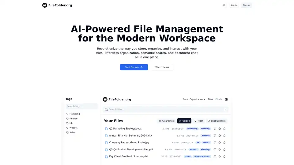This screenshot has width=294, height=165.
Task: Click the demo panel's account icon beside Chats
Action: tap(226, 99)
